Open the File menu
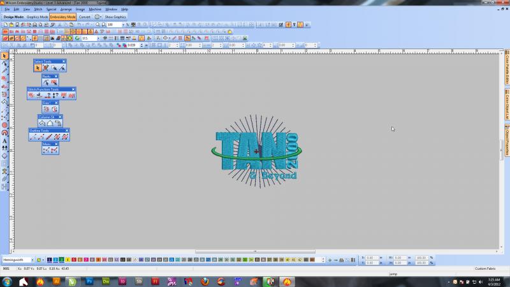The width and height of the screenshot is (510, 287). point(7,10)
